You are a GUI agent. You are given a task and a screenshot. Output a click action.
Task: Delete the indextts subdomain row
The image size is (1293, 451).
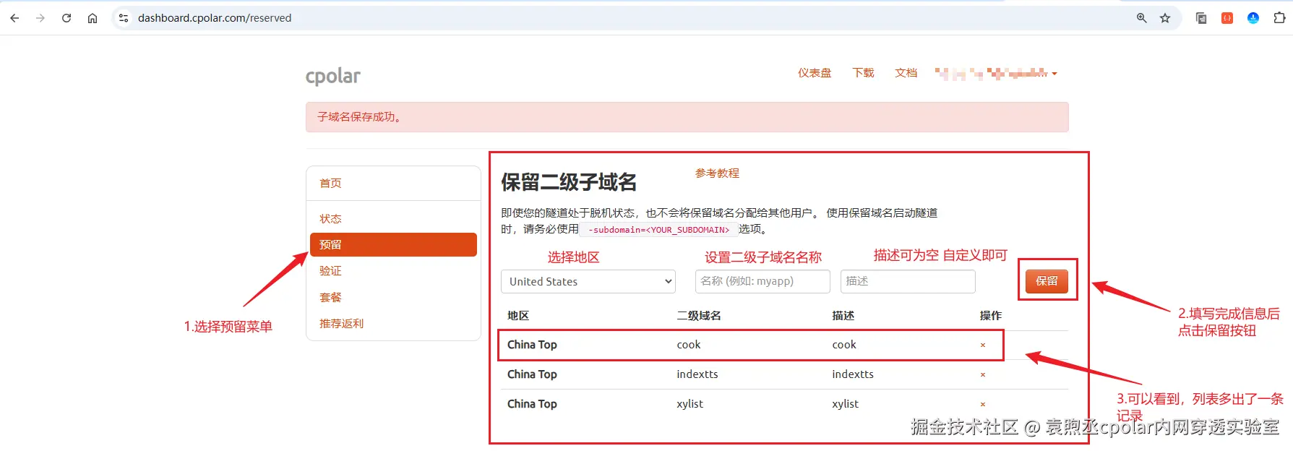(983, 375)
